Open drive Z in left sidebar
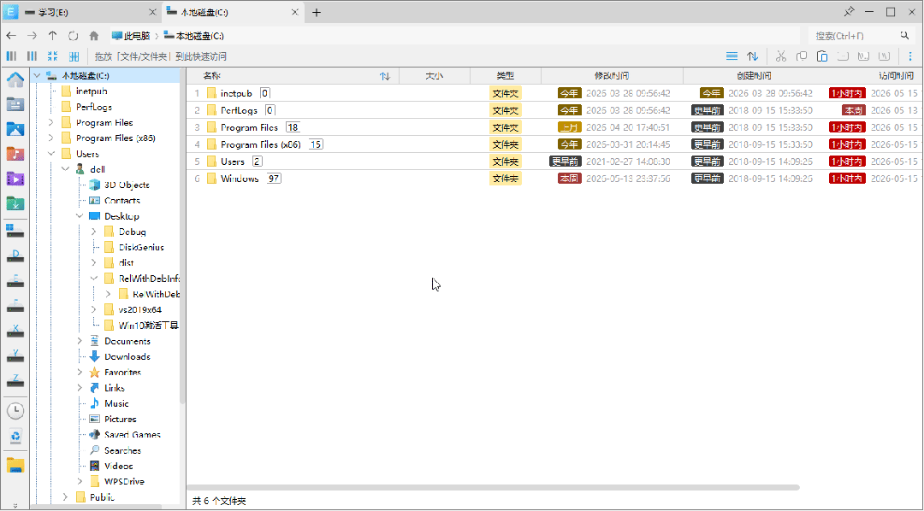Screen dimensions: 924x511 click(15, 380)
